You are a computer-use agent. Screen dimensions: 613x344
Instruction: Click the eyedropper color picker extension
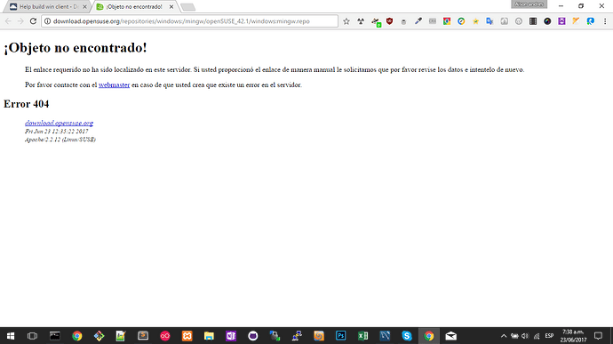click(x=418, y=21)
